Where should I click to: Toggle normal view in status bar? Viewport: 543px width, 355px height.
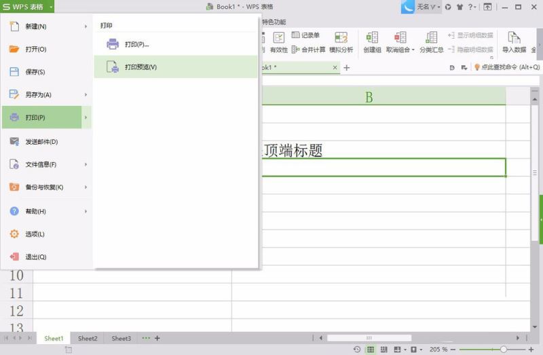pyautogui.click(x=371, y=350)
